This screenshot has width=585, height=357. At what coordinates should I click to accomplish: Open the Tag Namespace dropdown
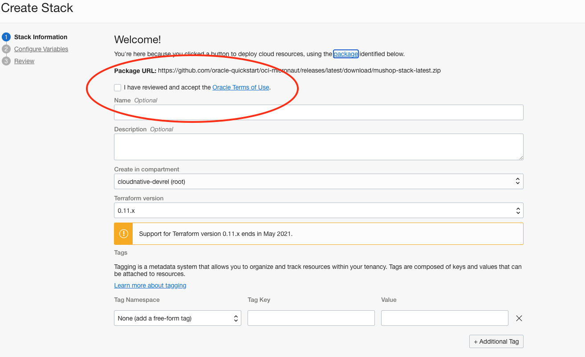click(178, 318)
